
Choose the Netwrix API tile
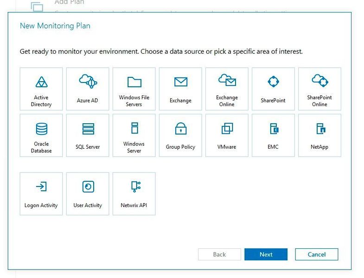[134, 194]
